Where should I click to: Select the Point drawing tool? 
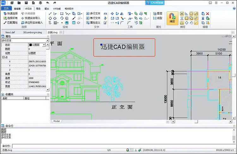(62, 23)
